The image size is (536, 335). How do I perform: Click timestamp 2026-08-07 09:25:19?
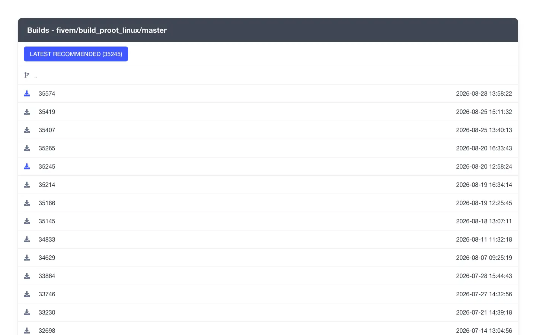484,258
